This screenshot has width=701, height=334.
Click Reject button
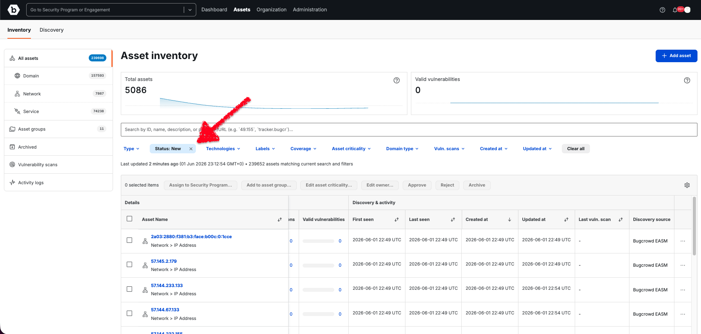[x=447, y=185]
